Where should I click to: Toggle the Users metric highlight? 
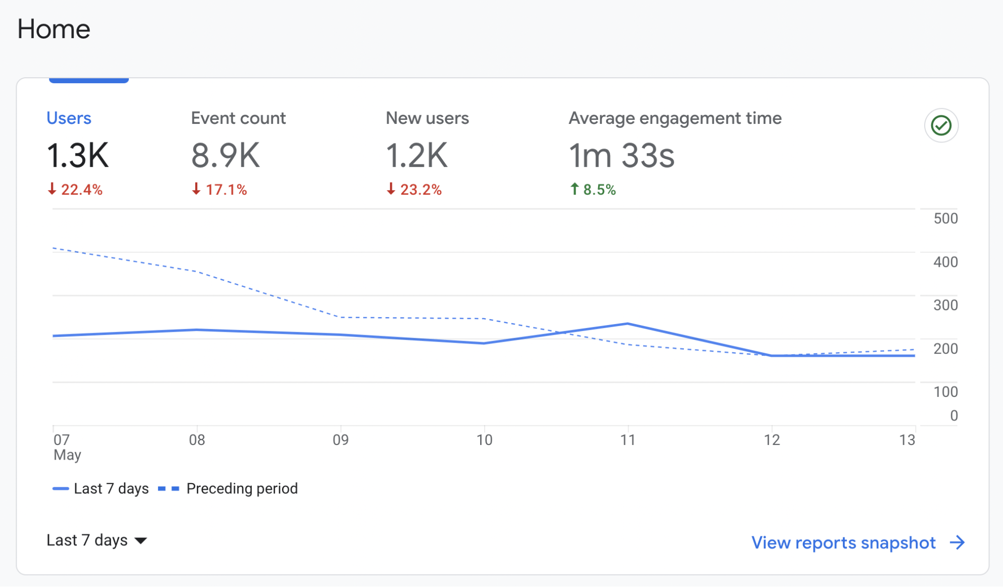69,118
